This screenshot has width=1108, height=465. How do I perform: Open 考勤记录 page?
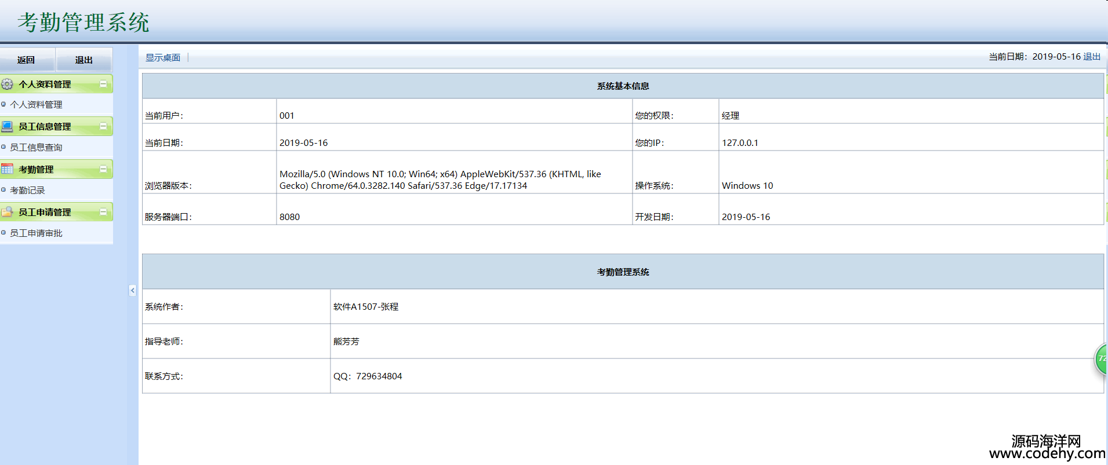[27, 191]
